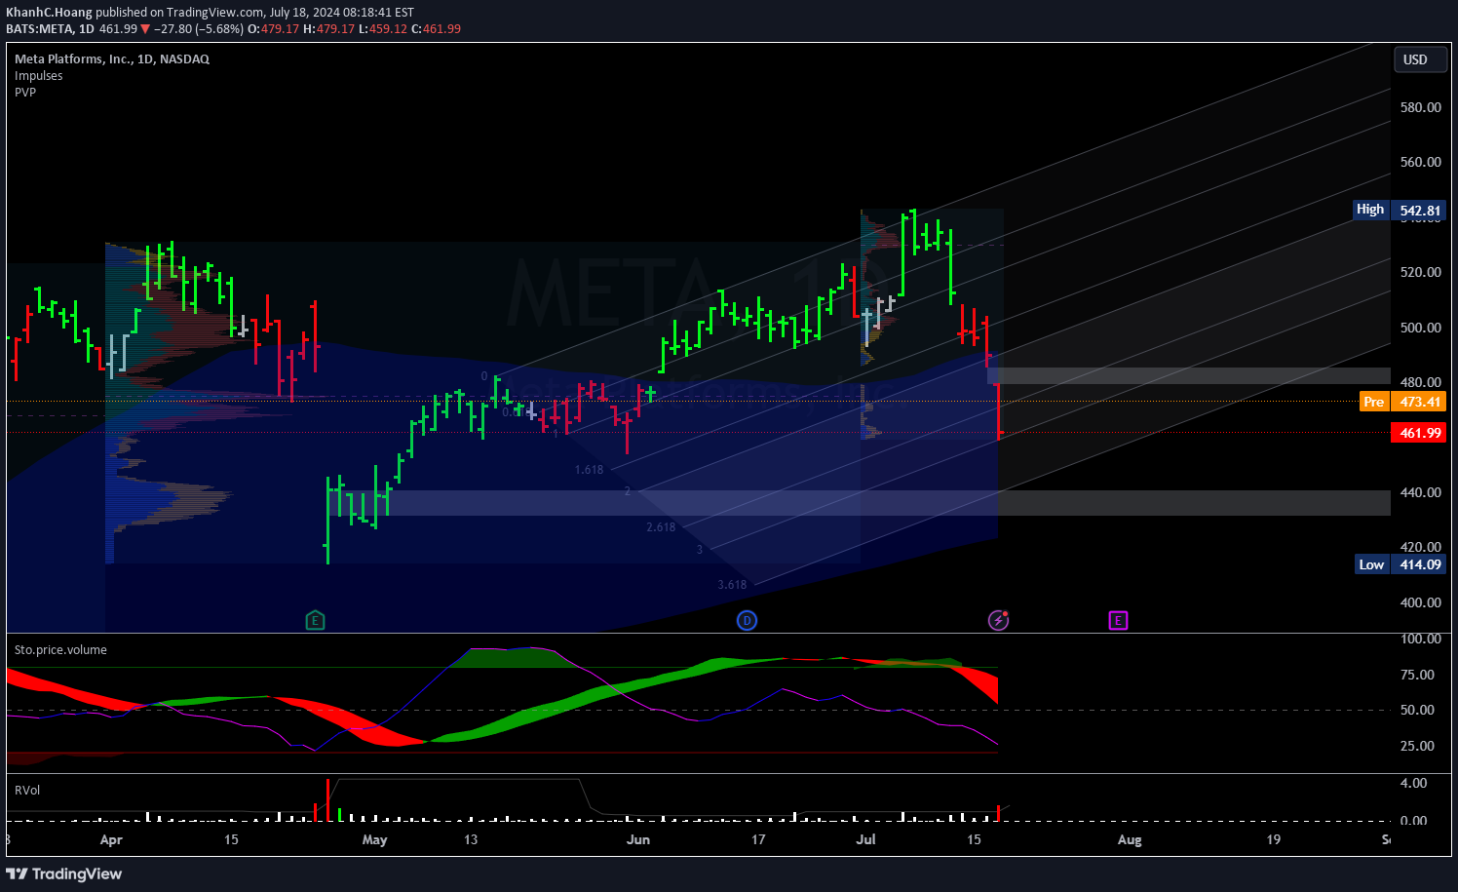This screenshot has height=892, width=1458.
Task: Click the 400.00 price axis label
Action: pos(1420,602)
